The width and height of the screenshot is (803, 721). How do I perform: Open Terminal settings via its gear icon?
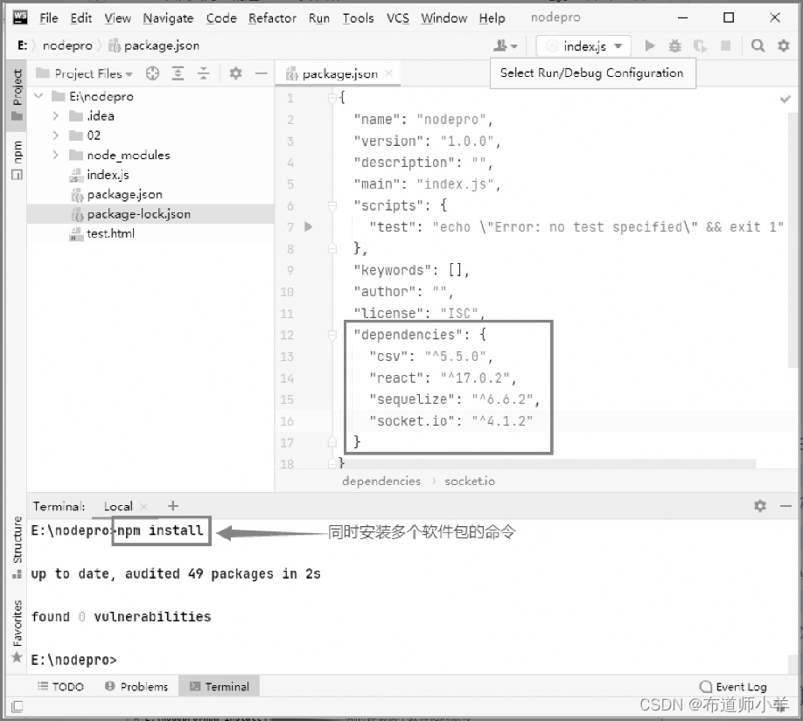(x=760, y=506)
